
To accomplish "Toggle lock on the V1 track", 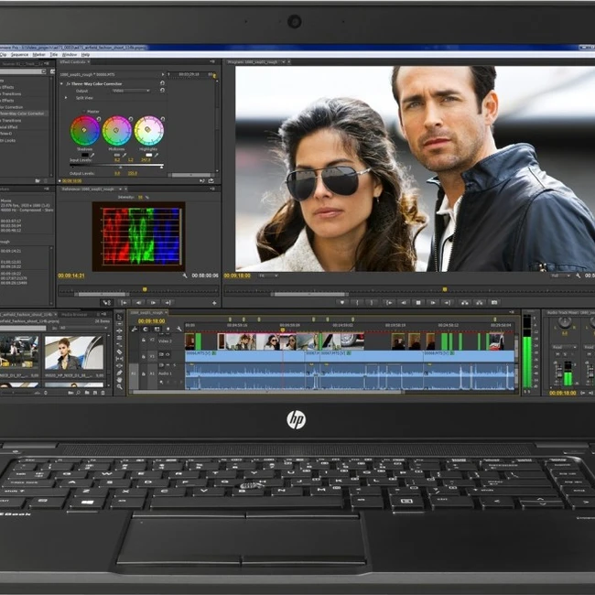I will [x=144, y=357].
